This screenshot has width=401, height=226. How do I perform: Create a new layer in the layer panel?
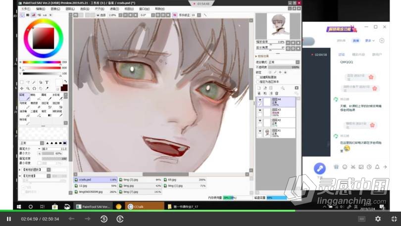[259, 88]
